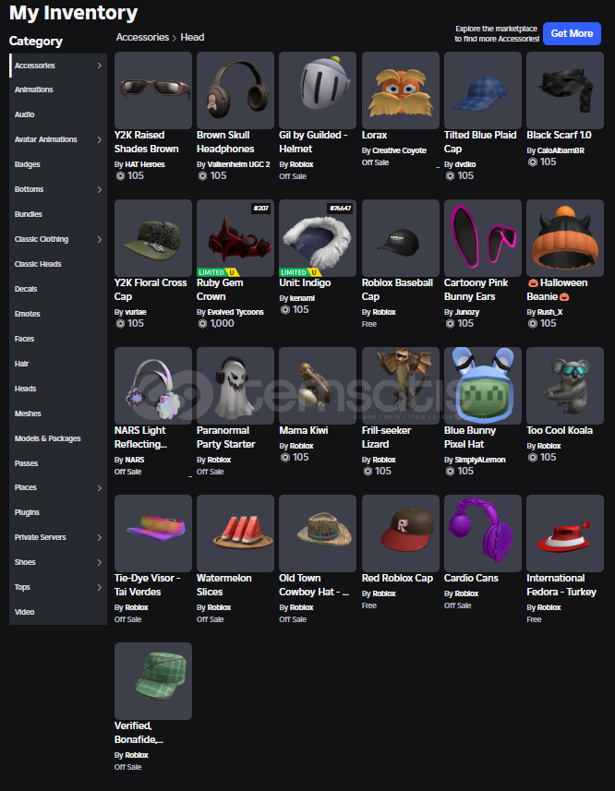Go back via Accessories breadcrumb

click(x=143, y=37)
